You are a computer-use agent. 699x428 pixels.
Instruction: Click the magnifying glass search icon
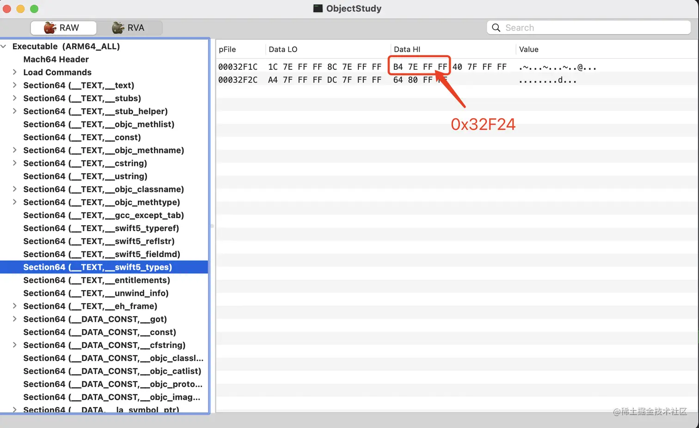pos(496,28)
